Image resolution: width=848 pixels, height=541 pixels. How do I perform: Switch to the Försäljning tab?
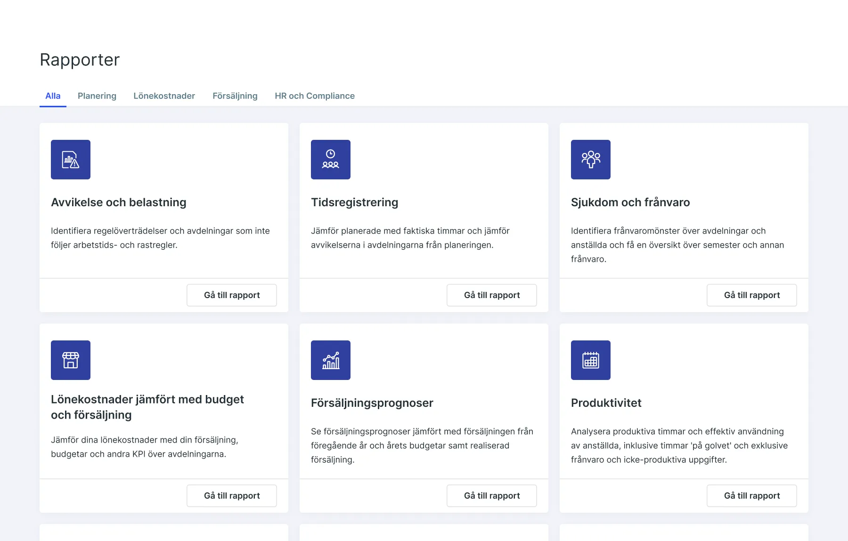click(235, 96)
